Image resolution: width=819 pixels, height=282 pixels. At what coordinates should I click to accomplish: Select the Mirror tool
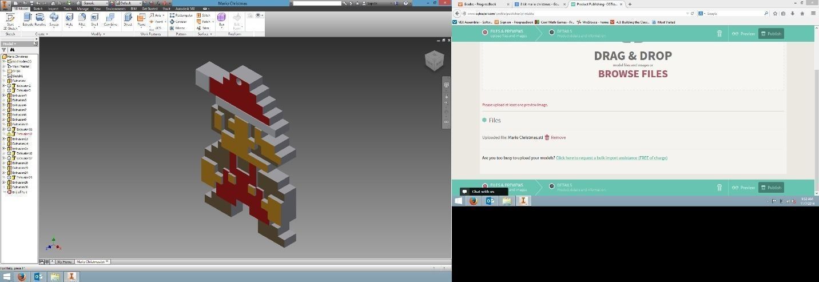tap(178, 27)
